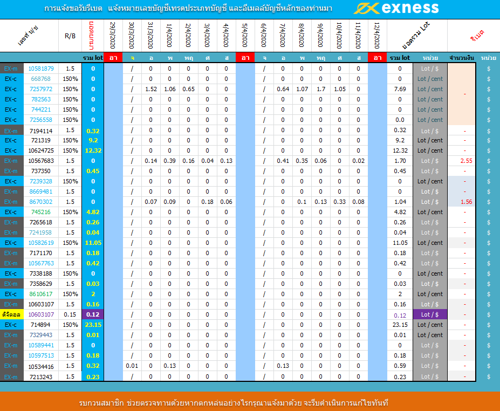Click the 0.39 cell in row 10567683
The image size is (500, 411).
point(170,161)
